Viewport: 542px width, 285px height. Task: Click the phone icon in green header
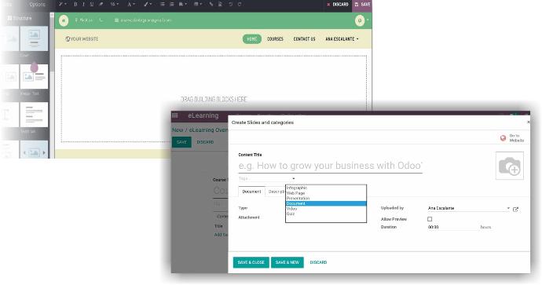[101, 20]
